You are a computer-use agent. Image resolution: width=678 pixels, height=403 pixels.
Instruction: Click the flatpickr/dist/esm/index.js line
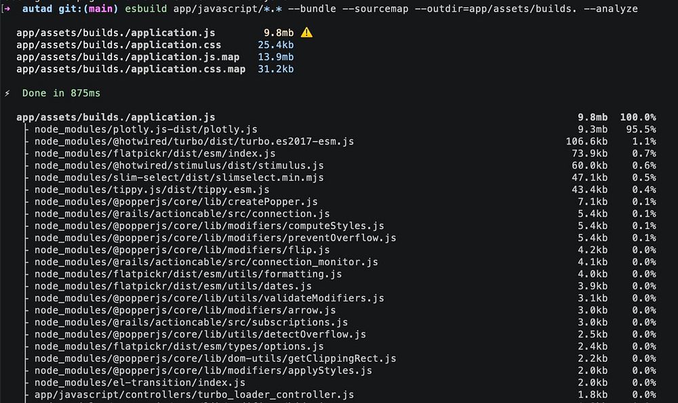point(155,154)
